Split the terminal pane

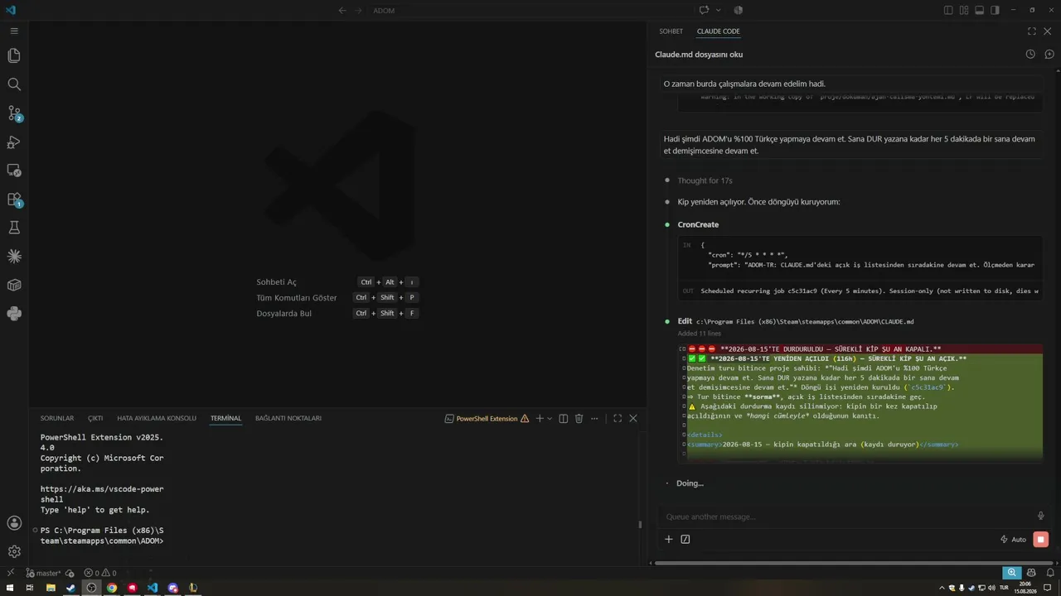564,419
